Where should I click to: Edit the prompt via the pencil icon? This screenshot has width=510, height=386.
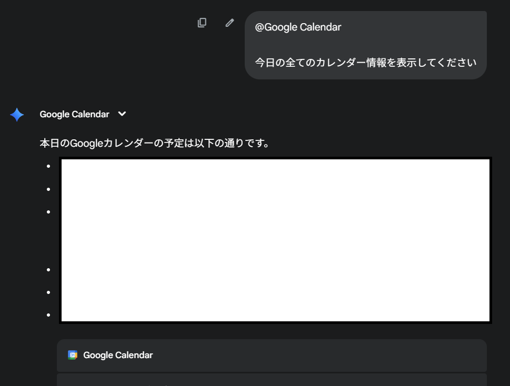click(229, 23)
